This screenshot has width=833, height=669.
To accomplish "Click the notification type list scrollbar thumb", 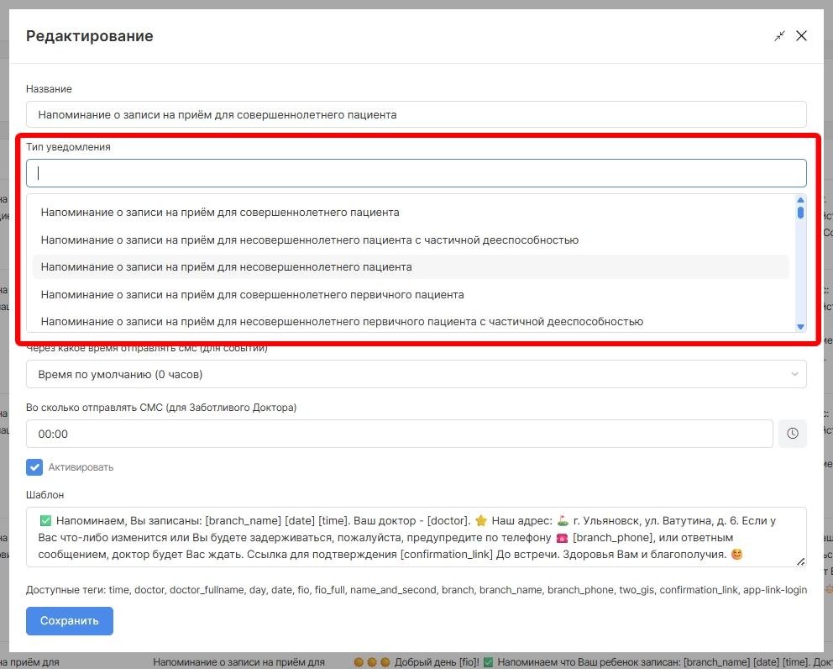I will [800, 213].
